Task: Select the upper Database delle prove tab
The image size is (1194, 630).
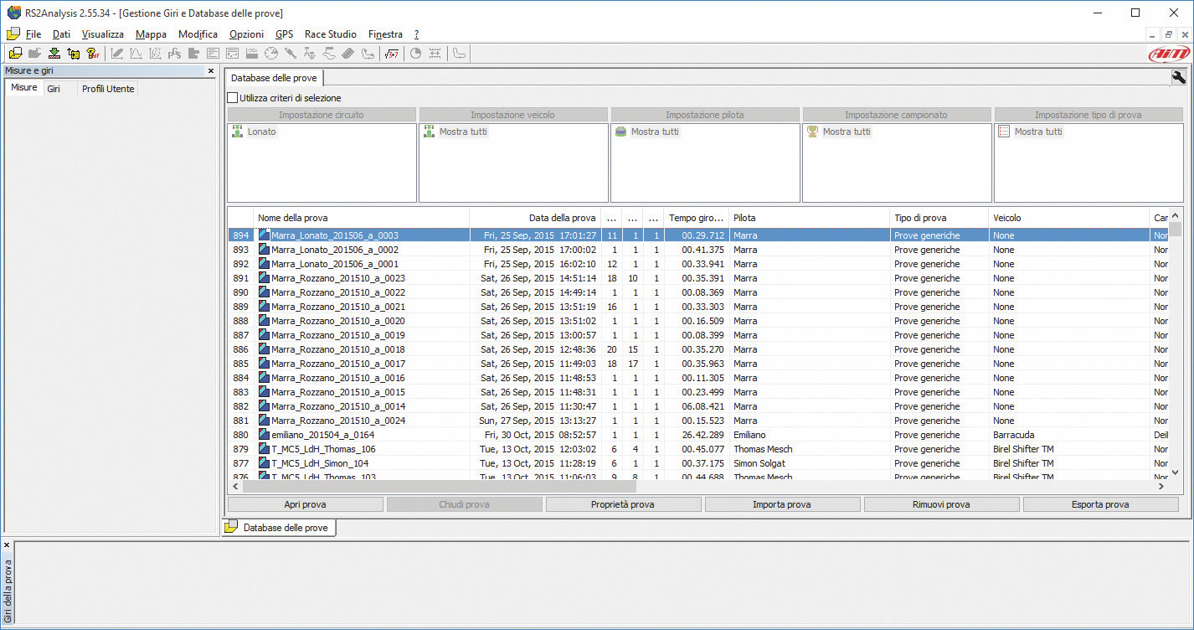Action: [x=274, y=78]
